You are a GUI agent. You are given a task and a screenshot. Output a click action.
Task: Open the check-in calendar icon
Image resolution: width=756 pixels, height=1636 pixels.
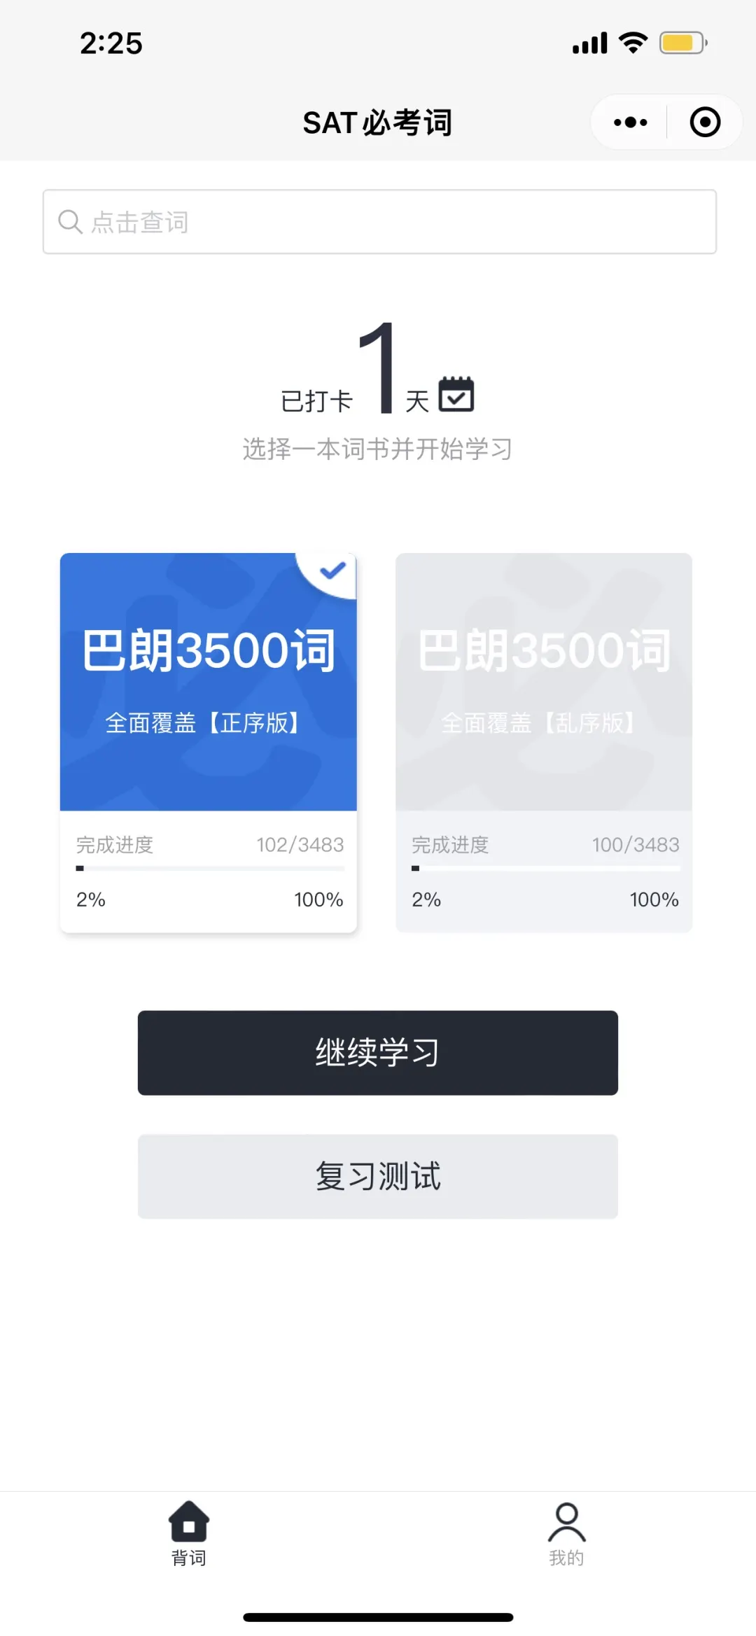456,394
